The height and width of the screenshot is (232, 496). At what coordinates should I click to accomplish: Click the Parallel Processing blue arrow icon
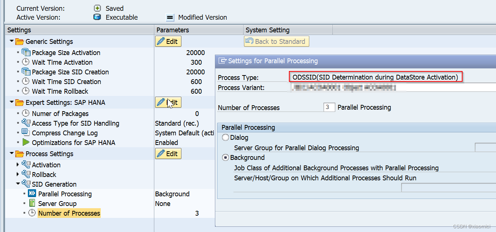pos(32,194)
